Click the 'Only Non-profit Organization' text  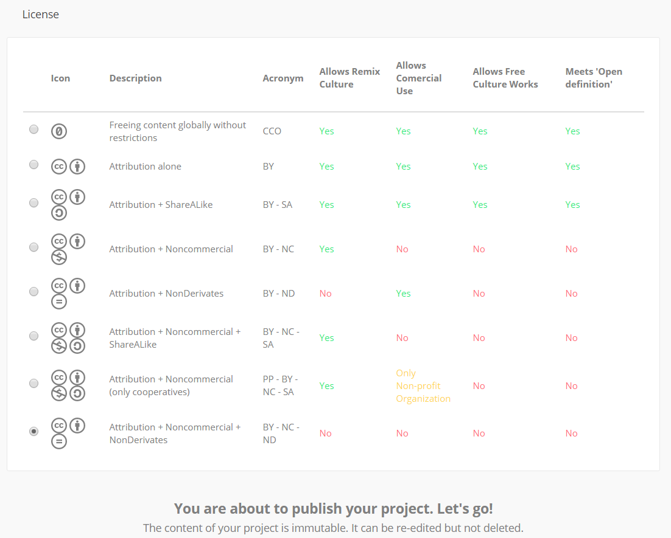(x=423, y=386)
